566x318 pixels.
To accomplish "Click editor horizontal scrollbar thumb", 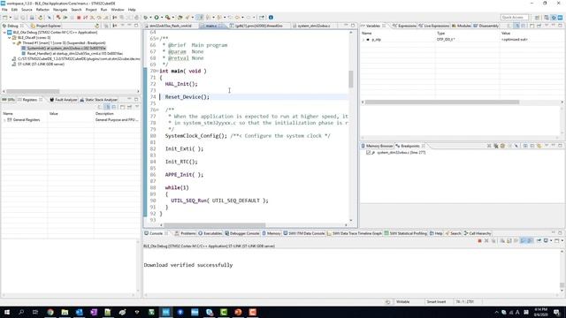I will [214, 225].
